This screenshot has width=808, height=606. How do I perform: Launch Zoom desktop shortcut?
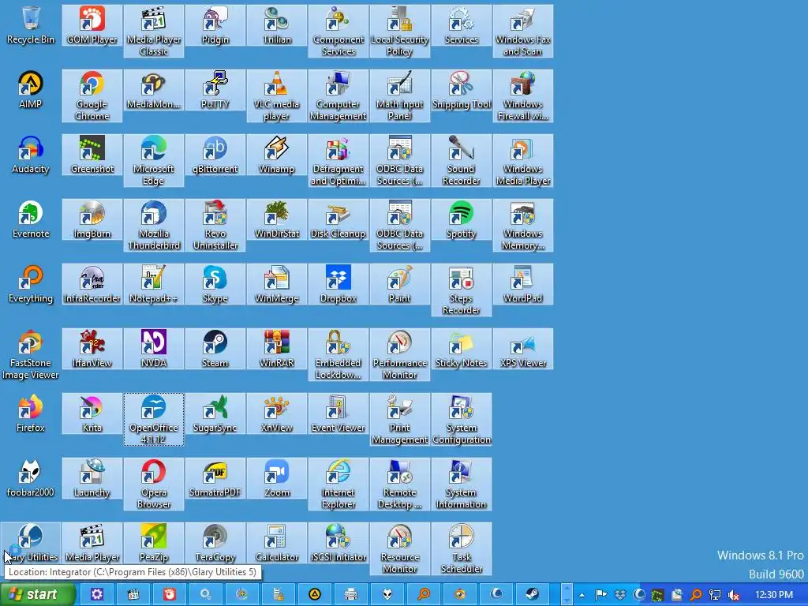click(277, 478)
